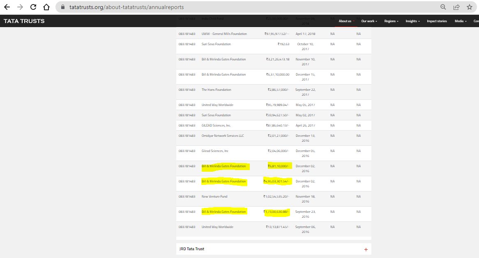Click the April 17, 2018 date cell
Screen dimensions: 479x258
tap(305, 34)
